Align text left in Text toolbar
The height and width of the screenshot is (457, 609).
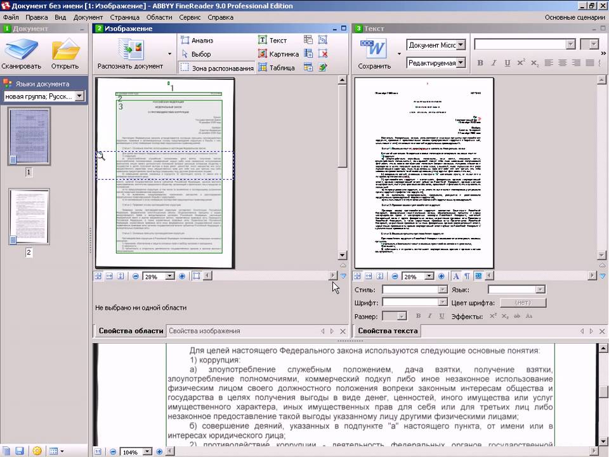point(548,63)
